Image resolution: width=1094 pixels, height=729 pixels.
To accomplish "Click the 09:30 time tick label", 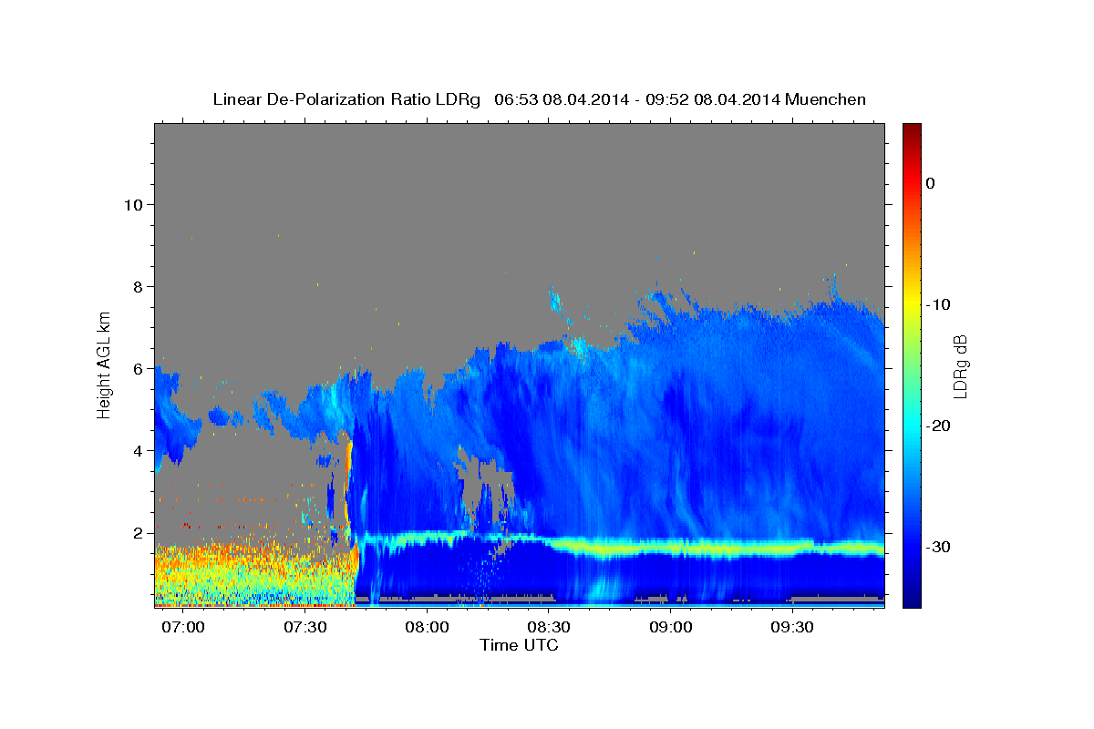I will (792, 628).
